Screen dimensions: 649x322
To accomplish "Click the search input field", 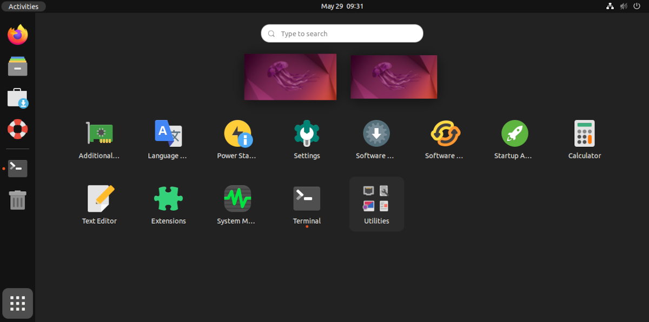I will pos(342,33).
